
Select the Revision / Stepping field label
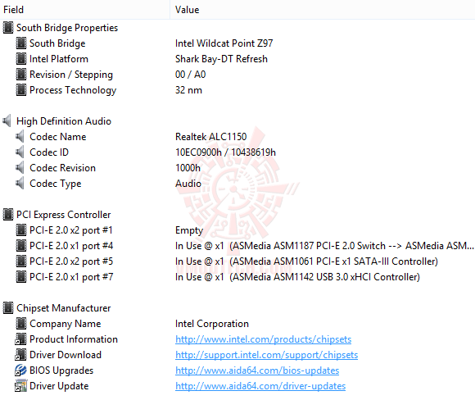click(71, 75)
